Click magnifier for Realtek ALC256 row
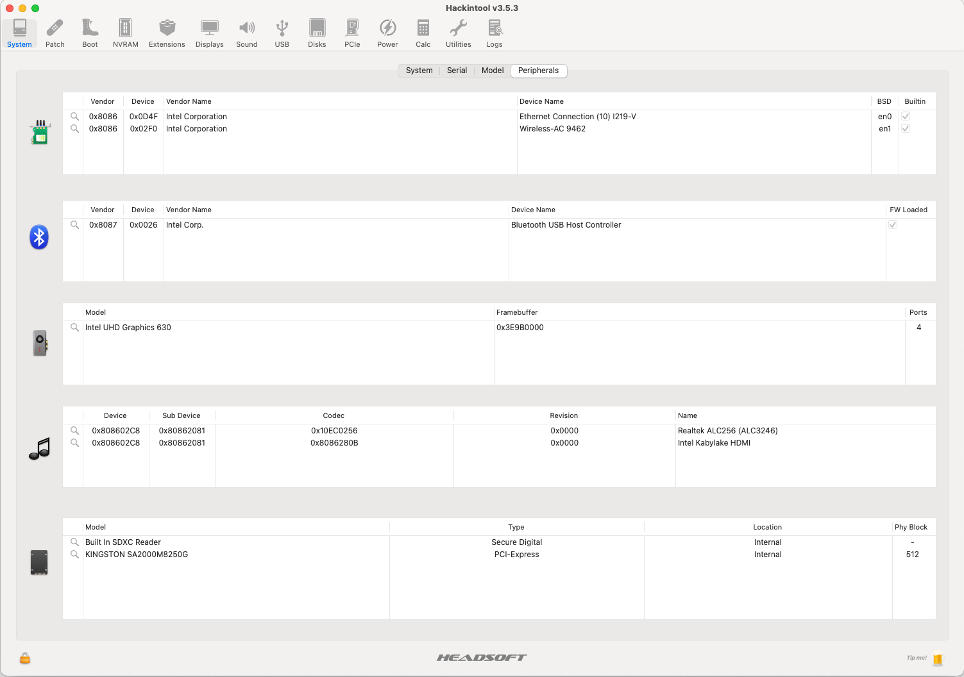 tap(74, 431)
